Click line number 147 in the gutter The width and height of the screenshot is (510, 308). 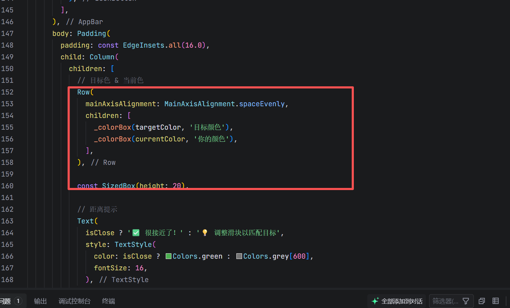7,33
